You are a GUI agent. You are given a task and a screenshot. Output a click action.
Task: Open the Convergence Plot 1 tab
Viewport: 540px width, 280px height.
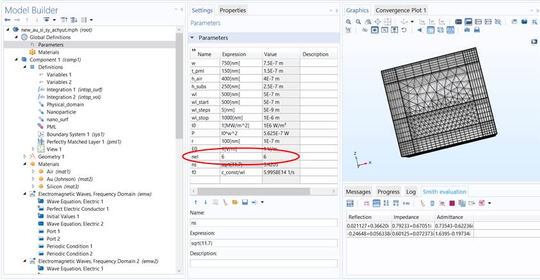pos(401,10)
